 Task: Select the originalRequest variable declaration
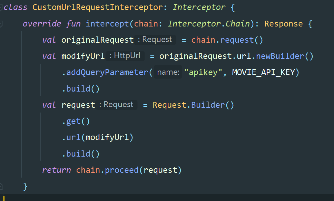pos(97,40)
